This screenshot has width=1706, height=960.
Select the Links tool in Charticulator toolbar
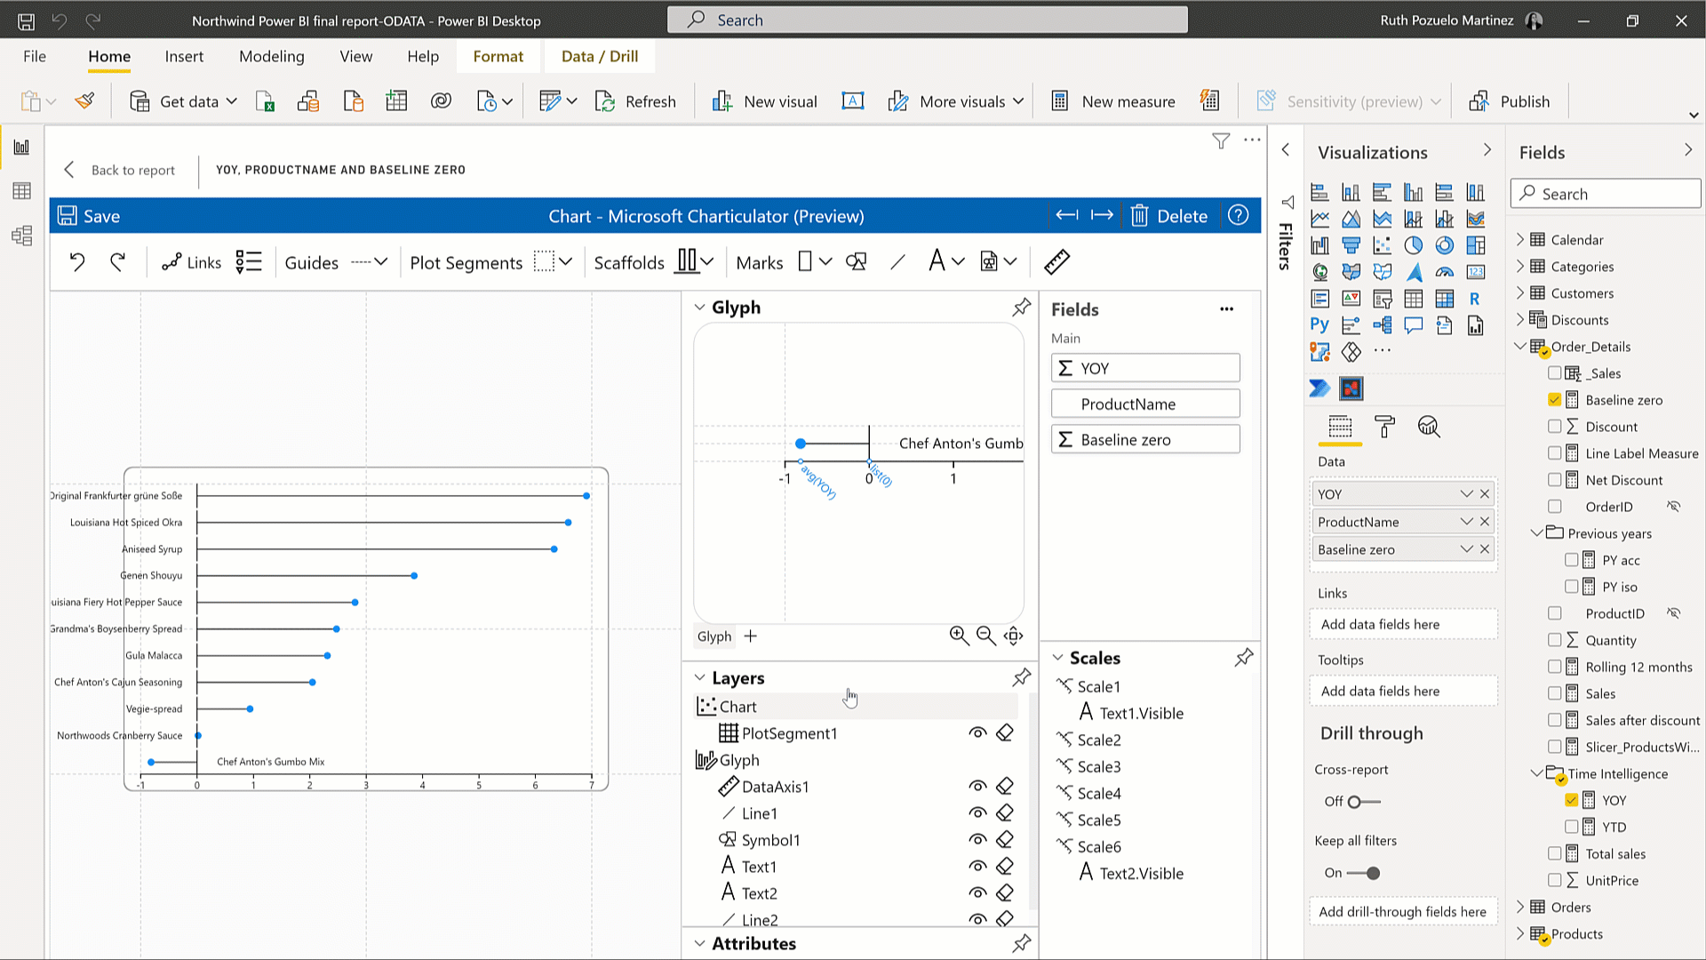[x=190, y=261]
